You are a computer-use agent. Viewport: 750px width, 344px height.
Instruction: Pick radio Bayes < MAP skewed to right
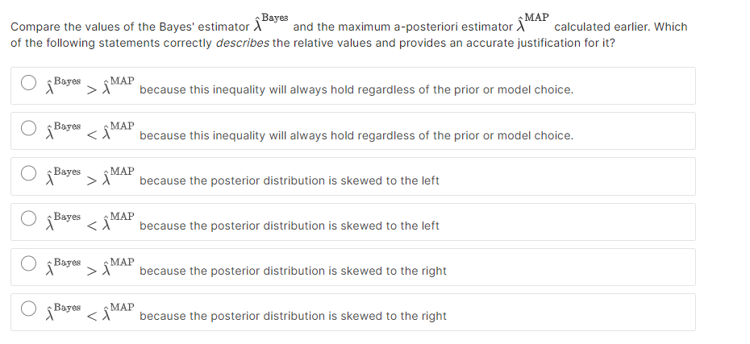coord(28,309)
